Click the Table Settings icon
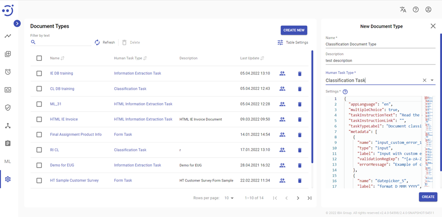This screenshot has height=217, width=442. 280,43
